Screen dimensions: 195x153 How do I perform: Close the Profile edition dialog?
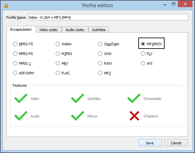tap(185, 4)
